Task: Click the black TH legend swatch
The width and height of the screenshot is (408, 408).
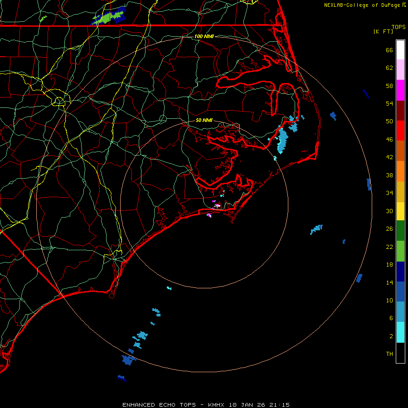Action: coord(400,353)
